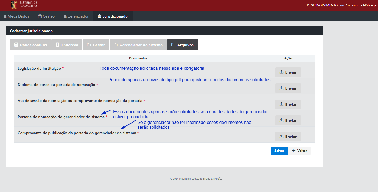Go back using the Voltar button
The width and height of the screenshot is (378, 192).
click(x=300, y=151)
